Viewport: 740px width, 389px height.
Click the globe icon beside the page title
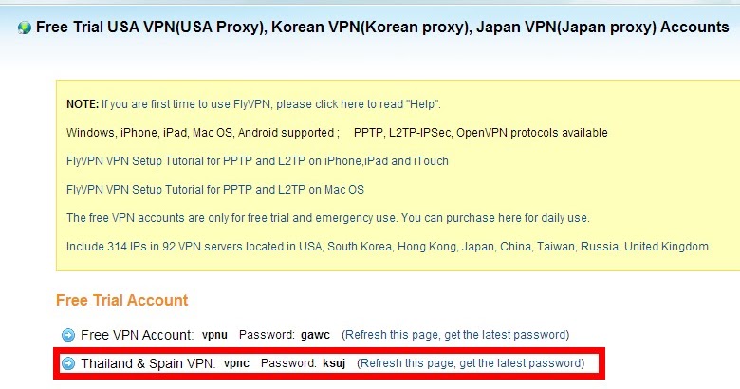pos(24,28)
